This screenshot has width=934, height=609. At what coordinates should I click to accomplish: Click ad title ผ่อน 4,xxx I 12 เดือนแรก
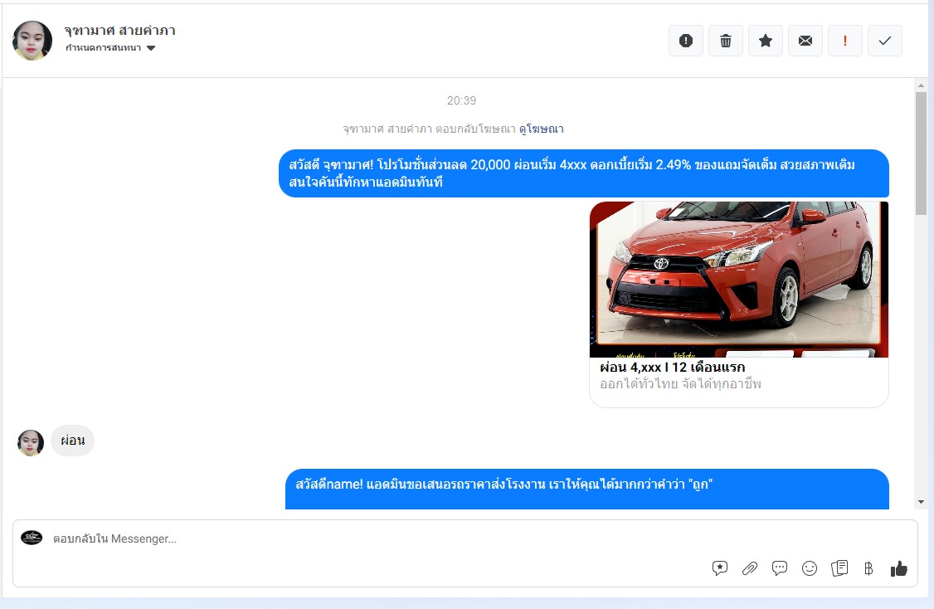673,367
